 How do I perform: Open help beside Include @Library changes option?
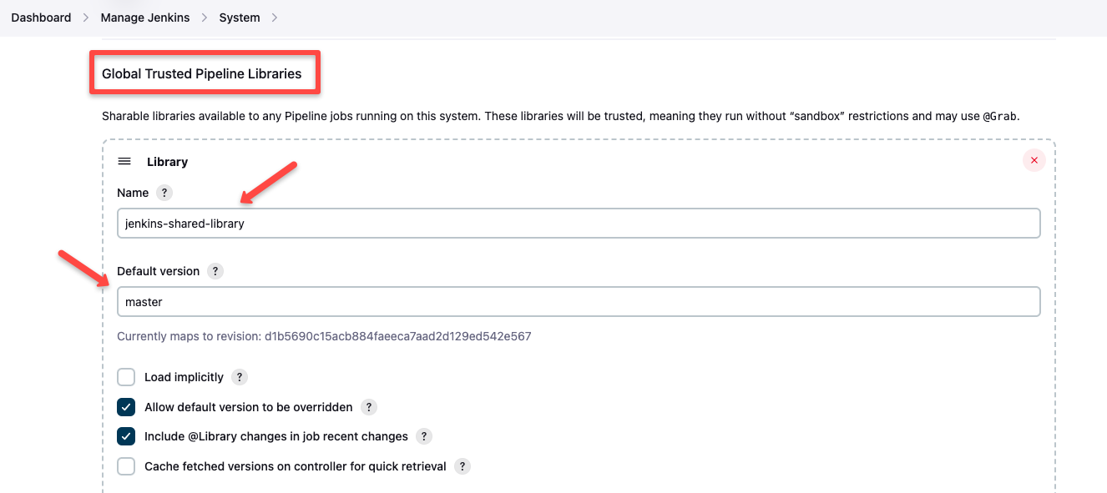coord(423,436)
